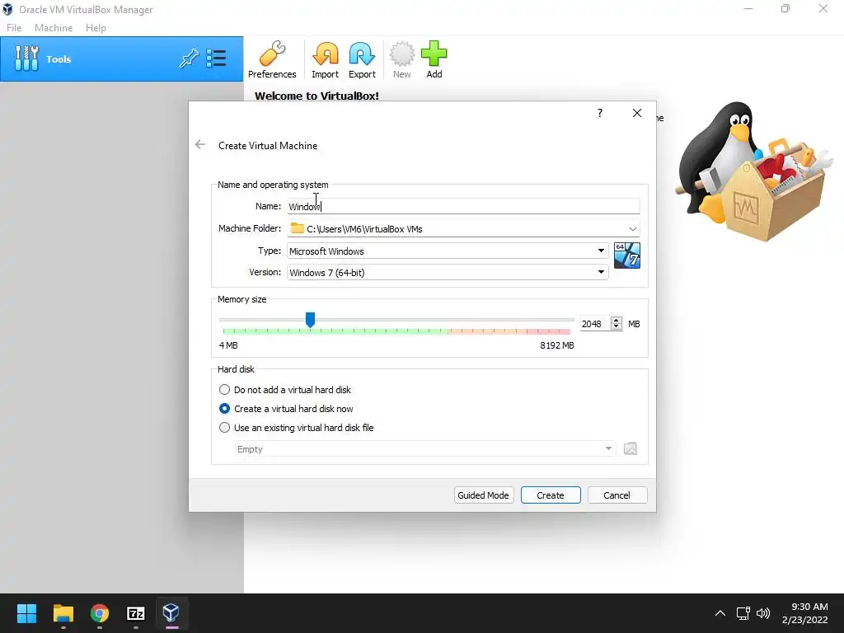
Task: Click the VirtualBox taskbar icon
Action: point(171,612)
